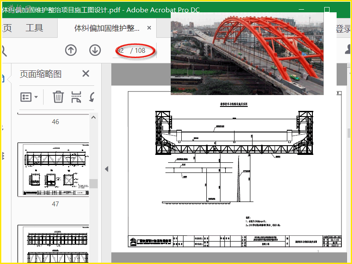Select page 47 thumbnail
This screenshot has height=264, width=352.
point(53,169)
